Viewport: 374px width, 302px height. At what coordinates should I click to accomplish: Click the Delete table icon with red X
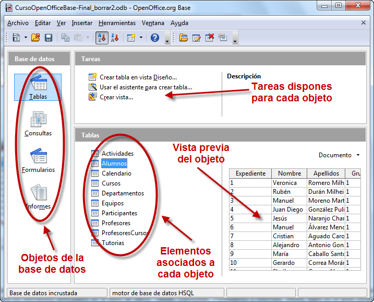coord(210,38)
